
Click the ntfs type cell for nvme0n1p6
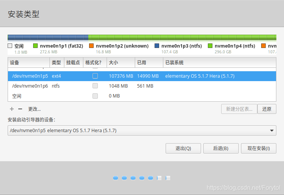pos(56,86)
